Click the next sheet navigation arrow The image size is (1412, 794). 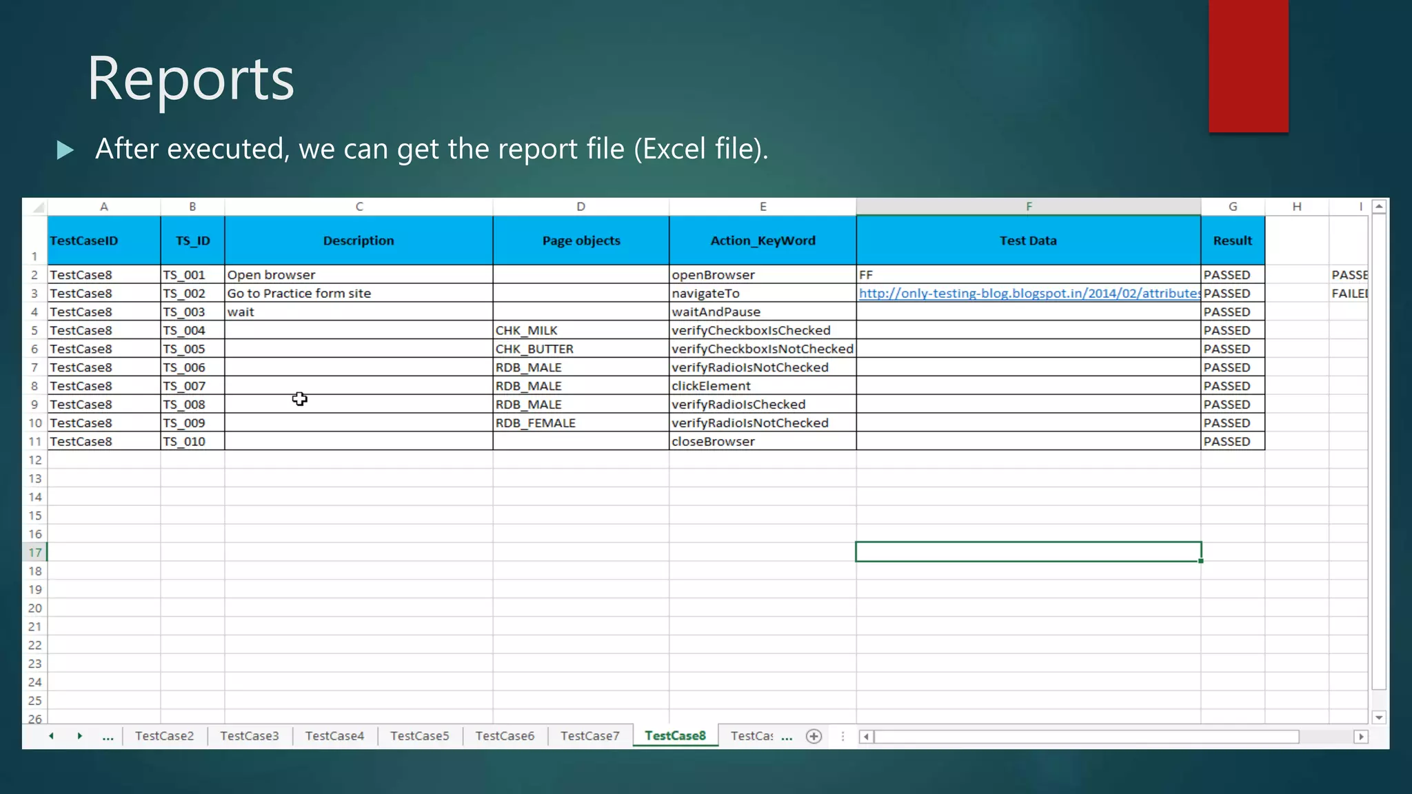pyautogui.click(x=80, y=736)
